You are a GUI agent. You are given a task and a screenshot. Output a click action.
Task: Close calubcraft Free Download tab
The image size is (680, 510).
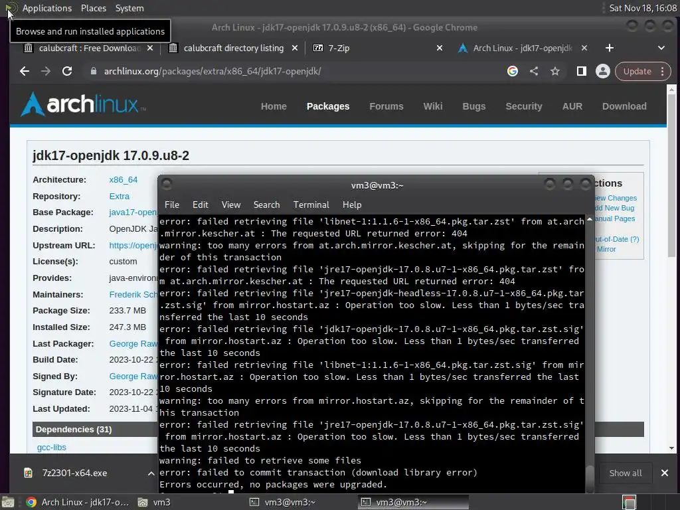[149, 48]
